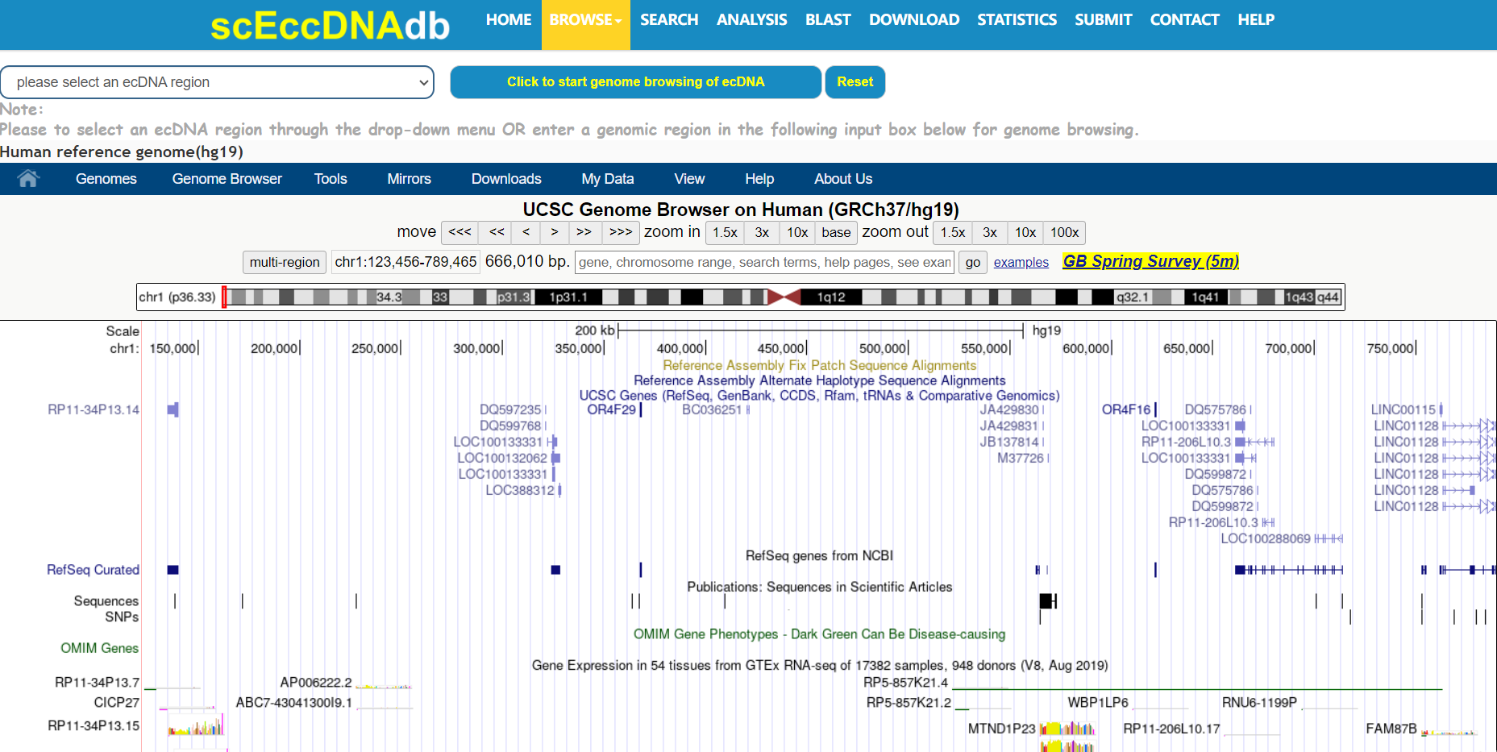Open the Genomes menu
1497x752 pixels.
[106, 179]
